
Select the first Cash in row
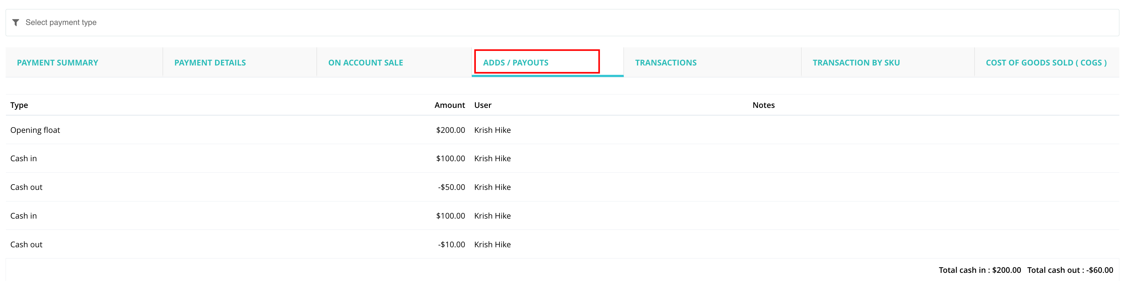coord(562,159)
